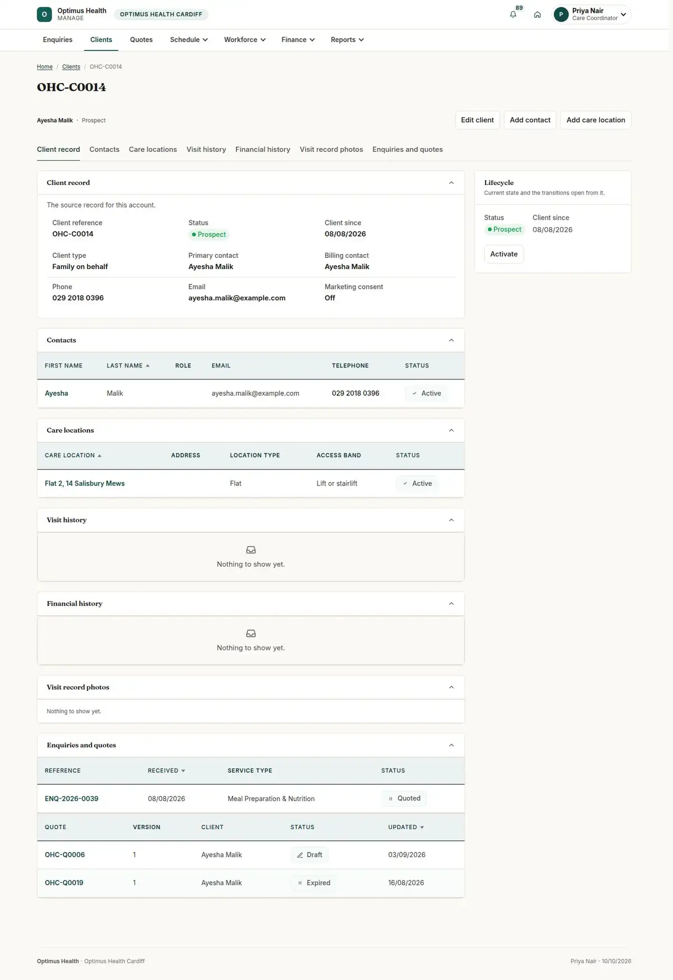Open the Financial history tab
Screen dimensions: 673x980
(263, 150)
